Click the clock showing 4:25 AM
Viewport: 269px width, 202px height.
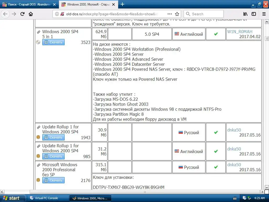(x=259, y=198)
